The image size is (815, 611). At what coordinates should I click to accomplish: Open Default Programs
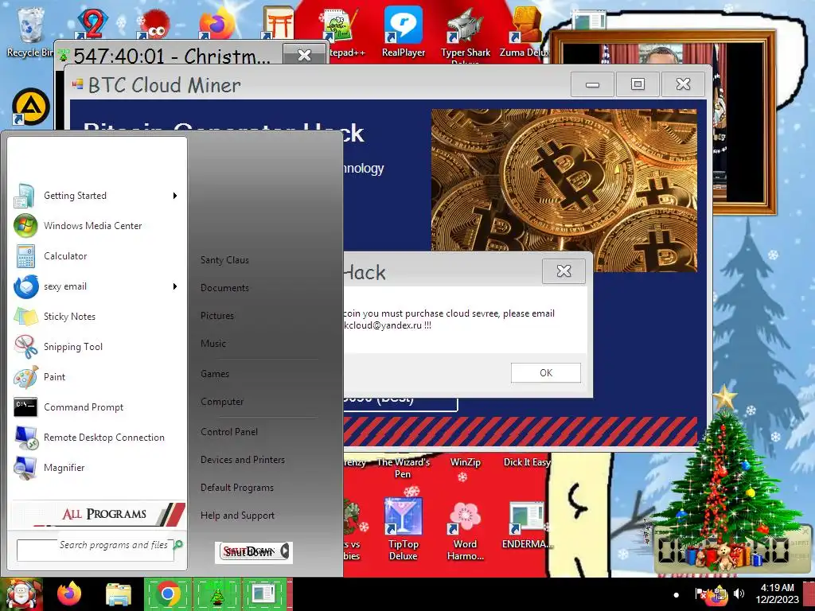tap(237, 488)
